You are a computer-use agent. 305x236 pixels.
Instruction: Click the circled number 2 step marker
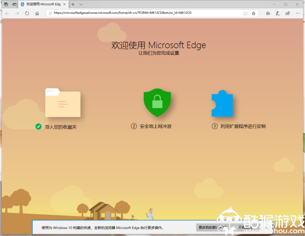click(134, 126)
